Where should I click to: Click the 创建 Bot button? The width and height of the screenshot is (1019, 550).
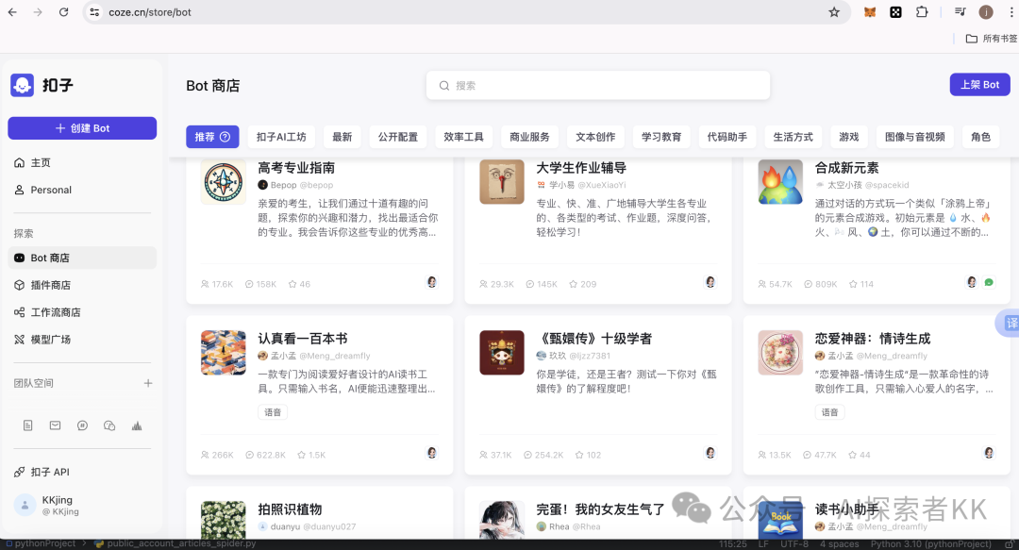point(82,128)
